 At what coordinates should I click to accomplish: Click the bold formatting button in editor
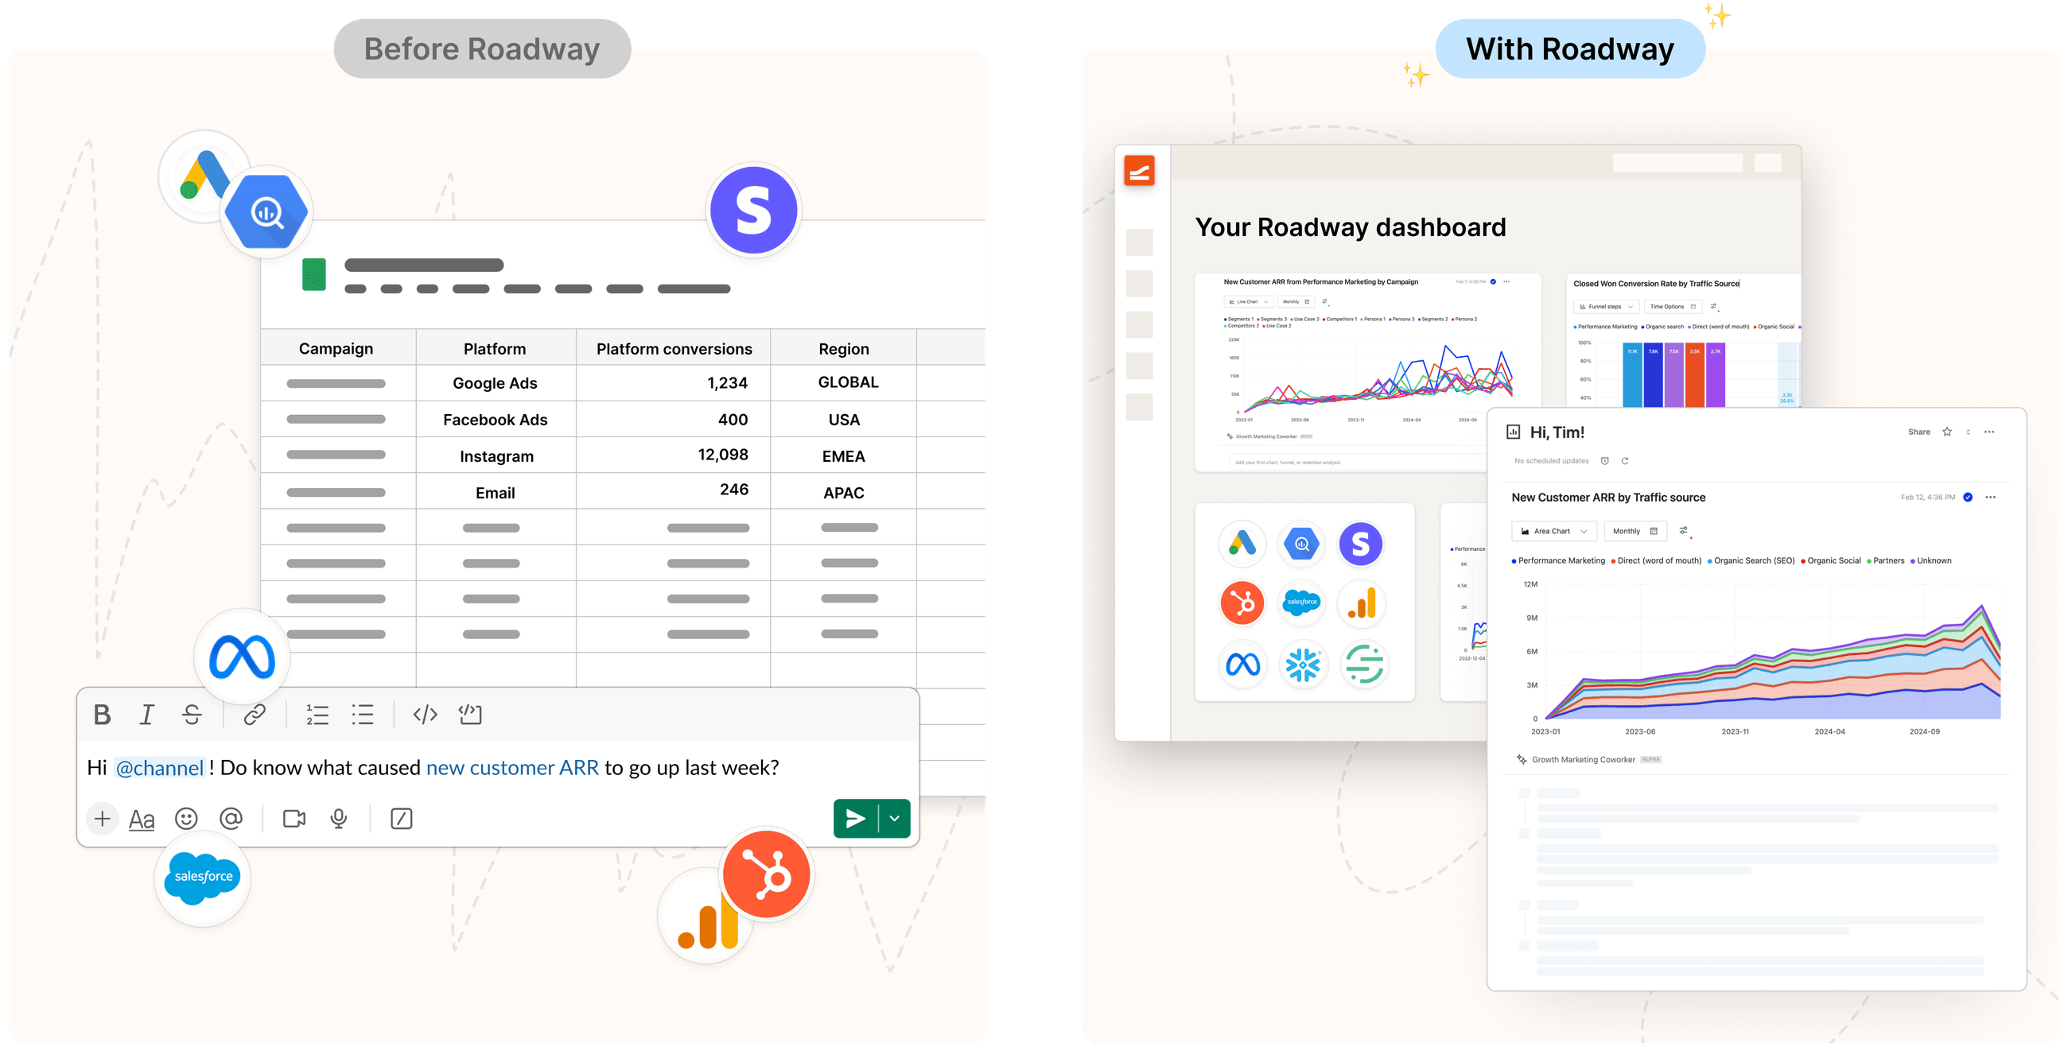click(103, 712)
